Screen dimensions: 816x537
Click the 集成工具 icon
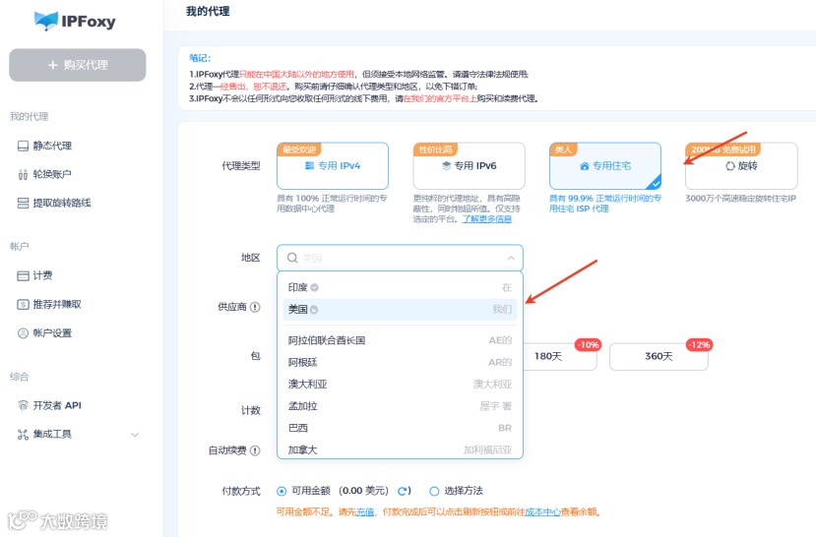[23, 434]
